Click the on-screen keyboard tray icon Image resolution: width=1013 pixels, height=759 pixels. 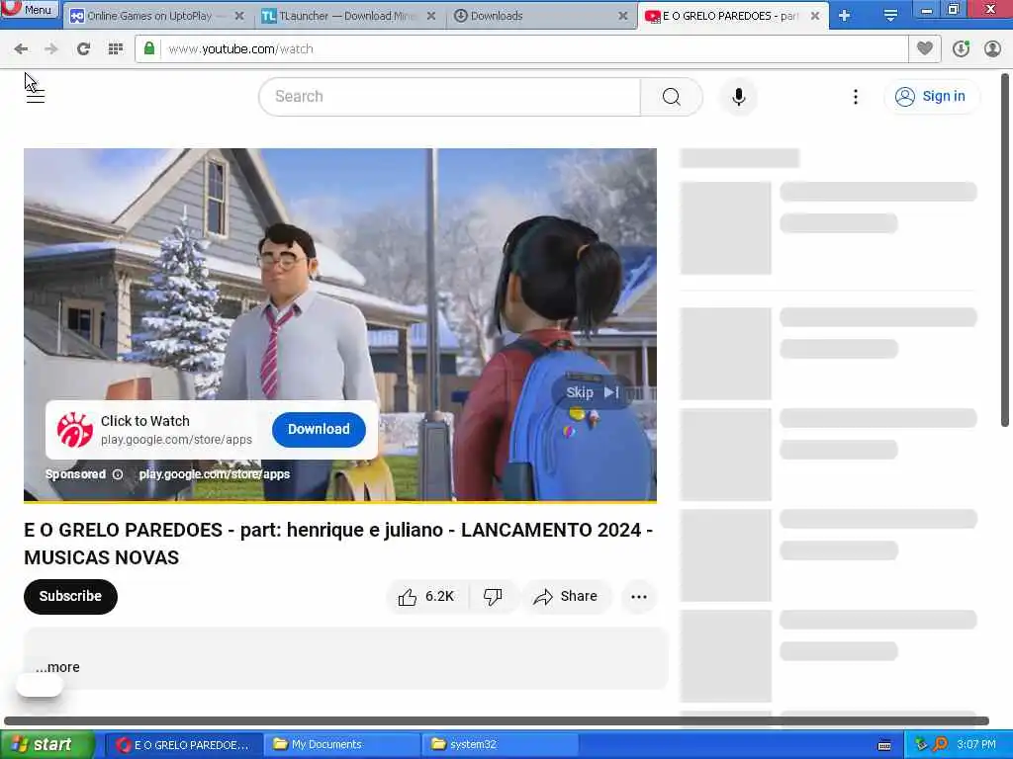tap(885, 745)
